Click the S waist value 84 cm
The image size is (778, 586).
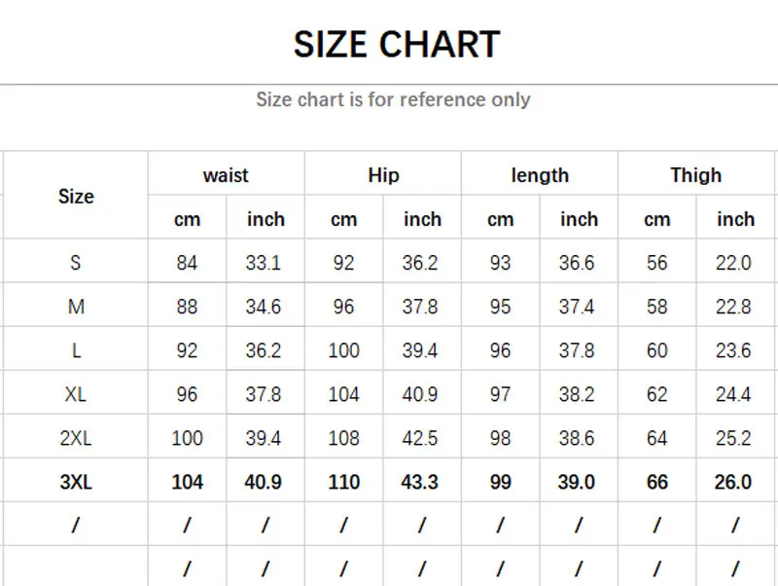[187, 263]
